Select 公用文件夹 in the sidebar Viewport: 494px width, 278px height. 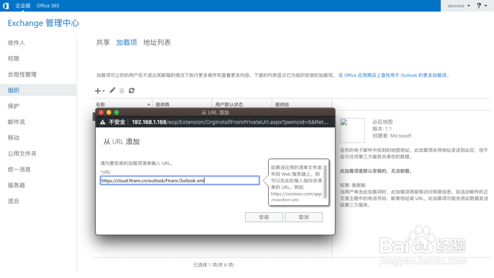(x=22, y=154)
